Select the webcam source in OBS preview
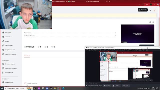 tap(108, 56)
